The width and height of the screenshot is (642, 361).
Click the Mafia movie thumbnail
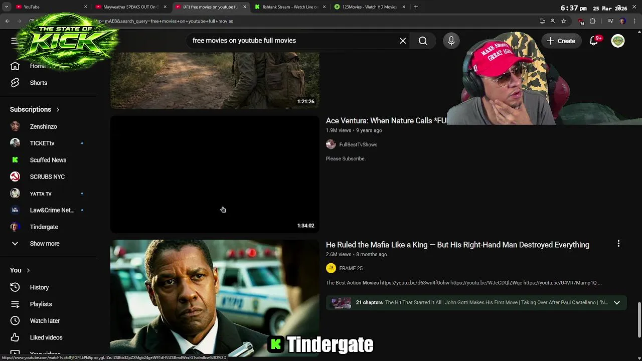click(x=215, y=298)
